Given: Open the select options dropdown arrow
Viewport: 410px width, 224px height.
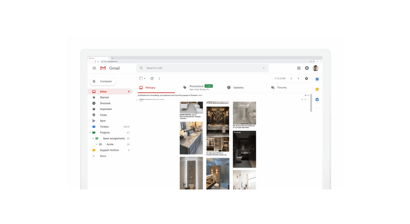Looking at the screenshot, I should tap(145, 78).
